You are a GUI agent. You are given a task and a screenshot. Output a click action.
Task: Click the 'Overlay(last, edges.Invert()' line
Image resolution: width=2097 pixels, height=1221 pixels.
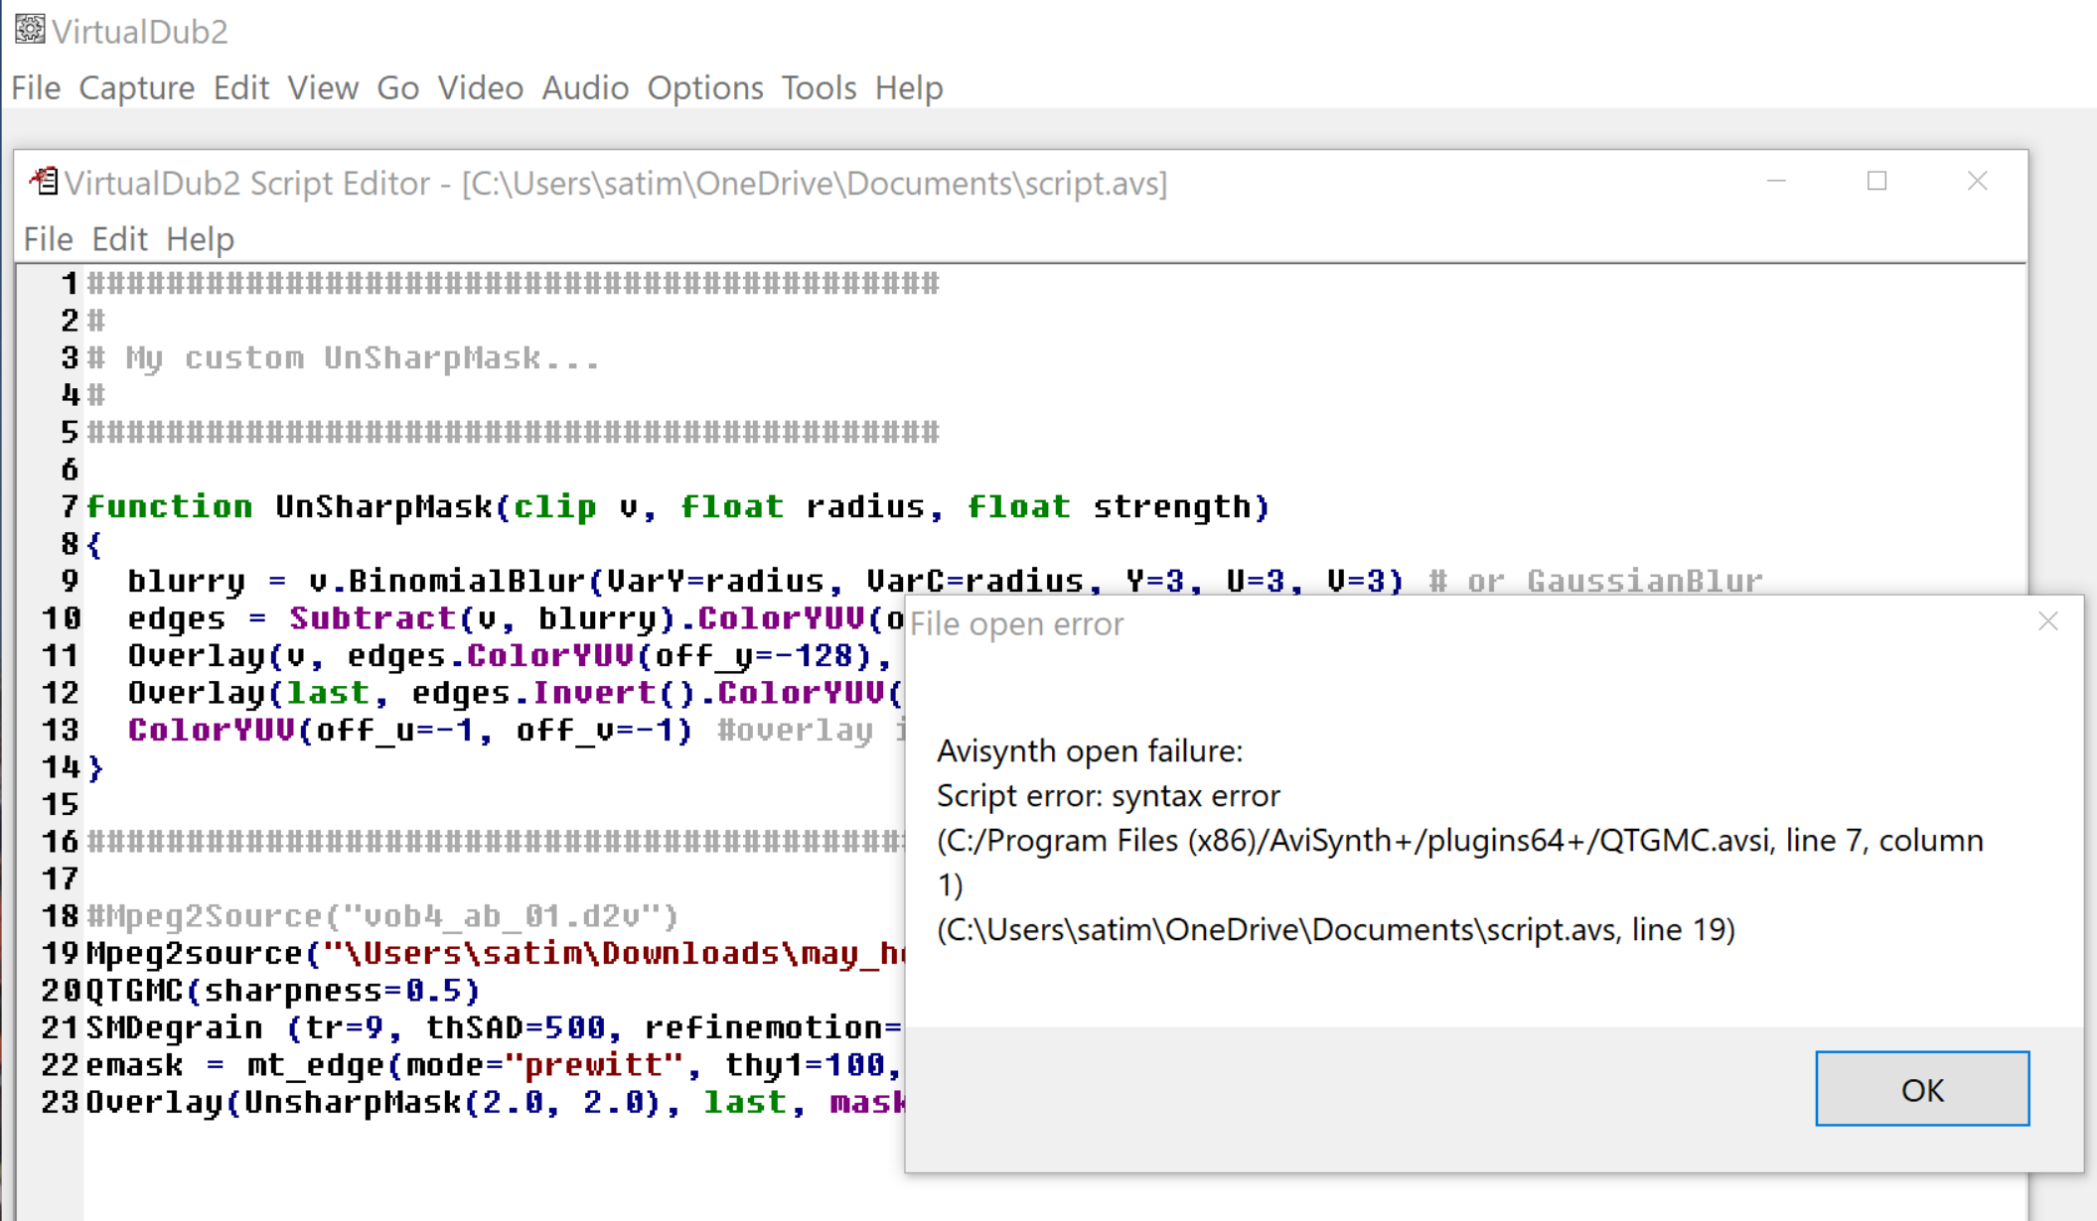pos(516,693)
